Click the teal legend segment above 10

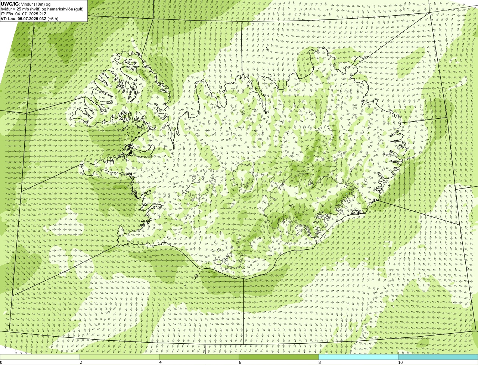pyautogui.click(x=438, y=357)
